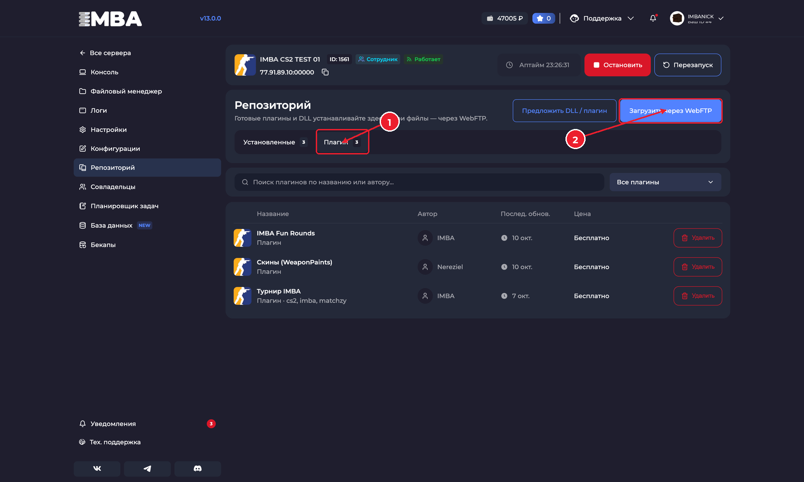
Task: Delete Скины (WeaponPaints) plugin
Action: [698, 267]
